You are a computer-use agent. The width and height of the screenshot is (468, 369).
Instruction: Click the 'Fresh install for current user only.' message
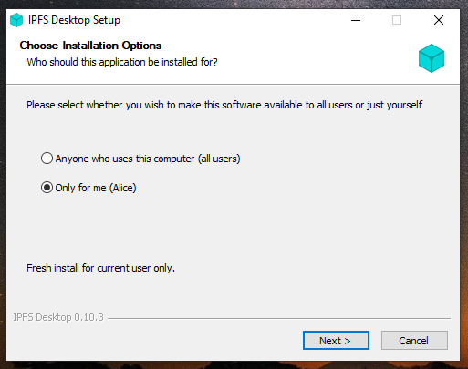[x=100, y=268]
